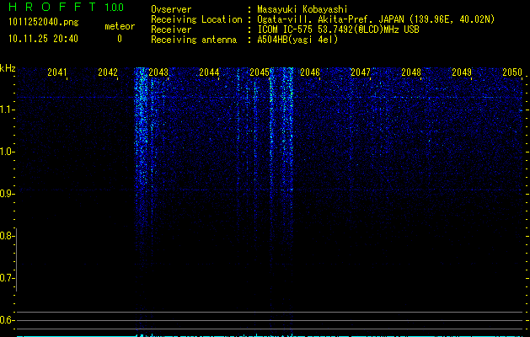Click the Receiver label
Image resolution: width=530 pixels, height=337 pixels.
point(171,29)
